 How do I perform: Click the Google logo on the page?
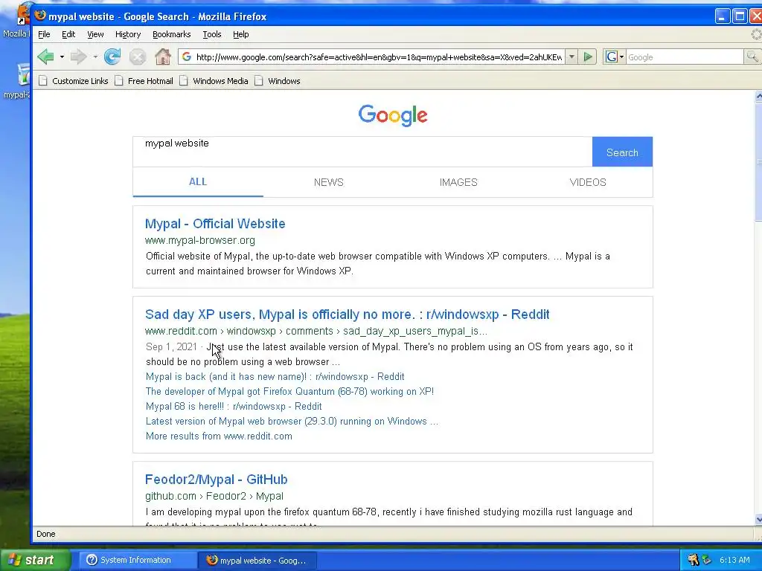393,115
